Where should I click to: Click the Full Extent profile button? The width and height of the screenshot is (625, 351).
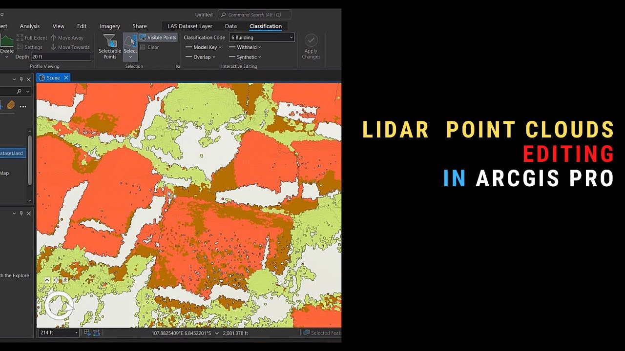32,38
